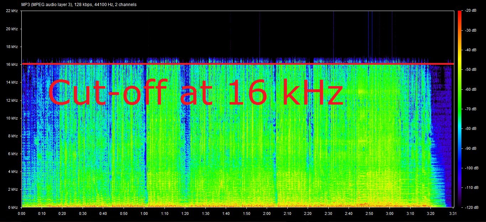The height and width of the screenshot is (222, 486).
Task: Select the 2:00 timestamp on timeline
Action: tap(268, 213)
